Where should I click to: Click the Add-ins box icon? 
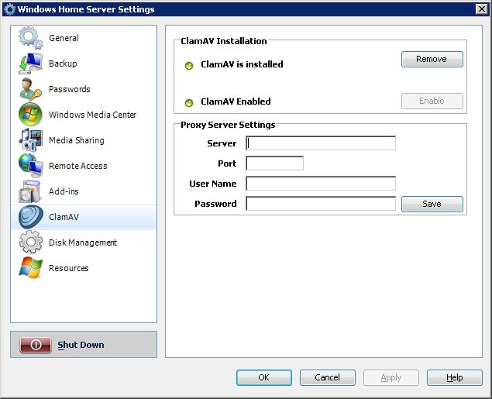tap(30, 191)
